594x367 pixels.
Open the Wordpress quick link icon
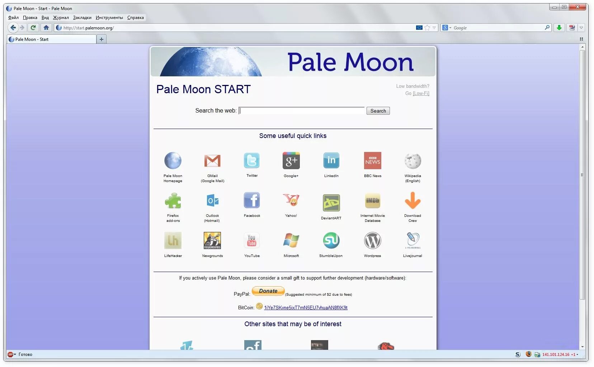[373, 240]
